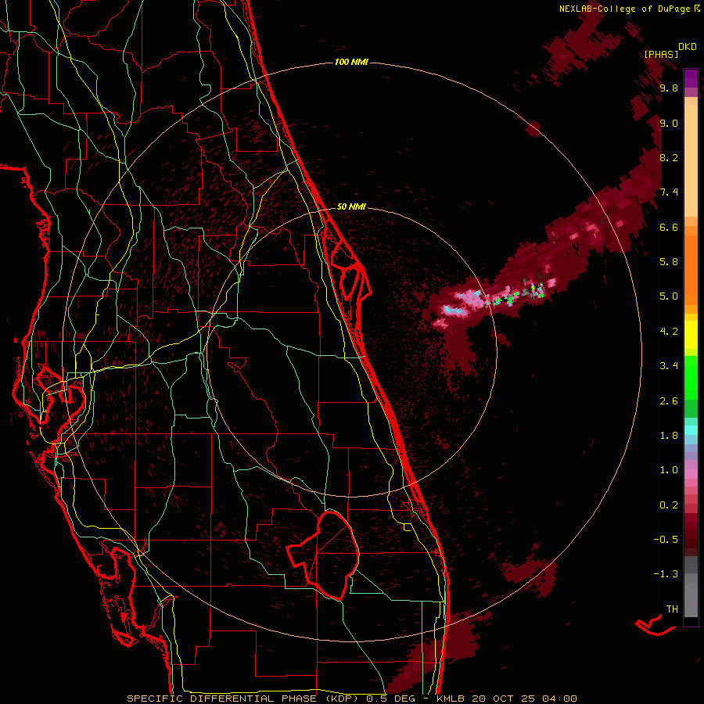Click the TH label at the color scale bottom
Screen dimensions: 704x704
tap(672, 609)
